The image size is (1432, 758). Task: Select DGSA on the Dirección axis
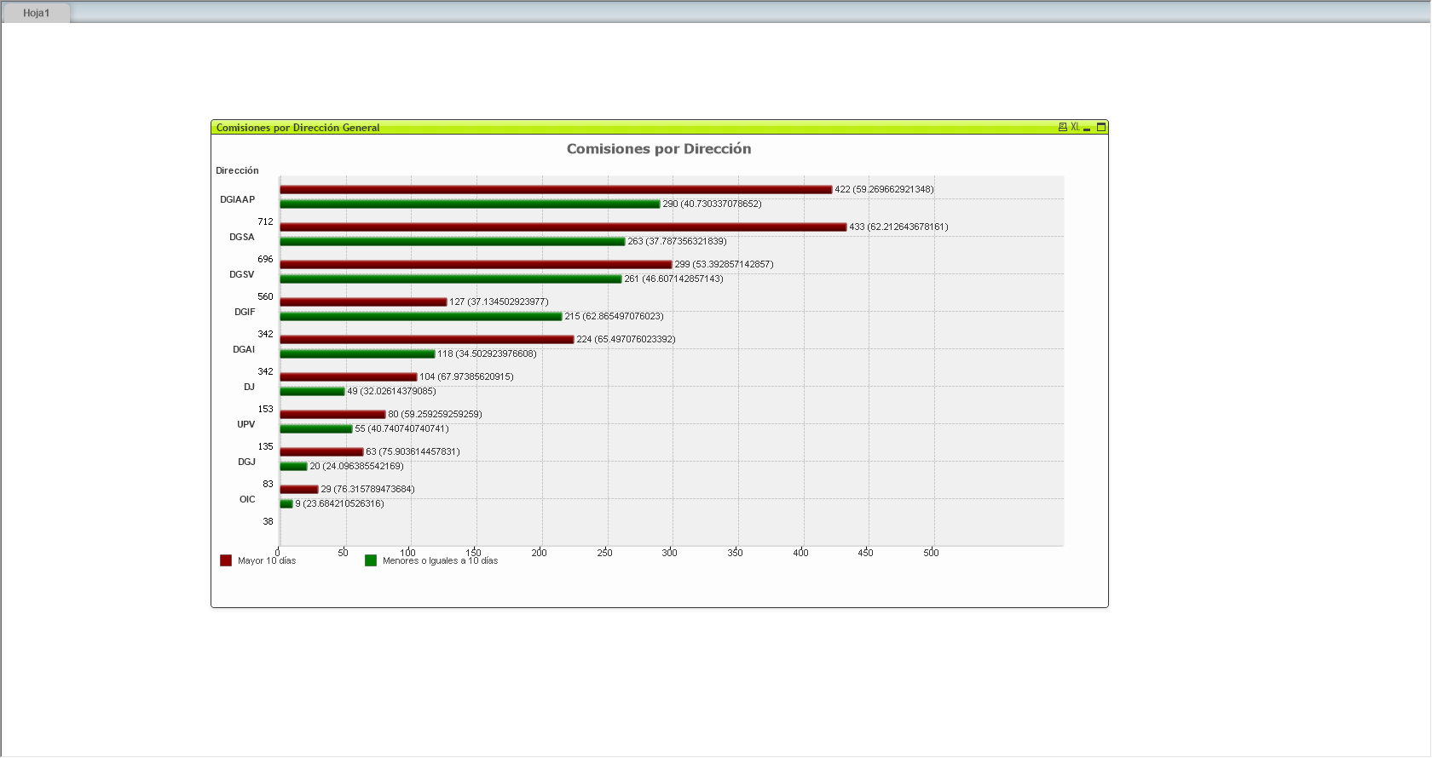pos(242,237)
